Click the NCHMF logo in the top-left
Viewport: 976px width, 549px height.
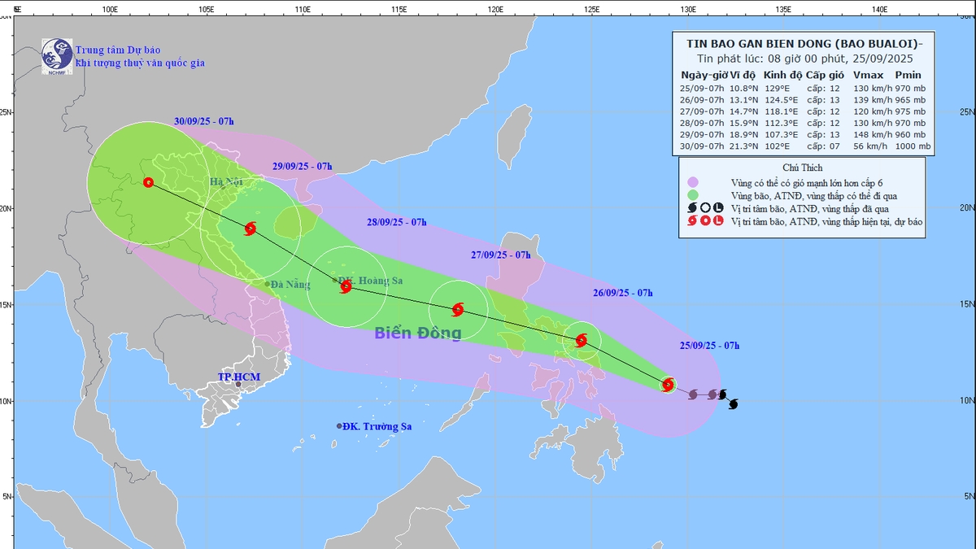(x=57, y=54)
